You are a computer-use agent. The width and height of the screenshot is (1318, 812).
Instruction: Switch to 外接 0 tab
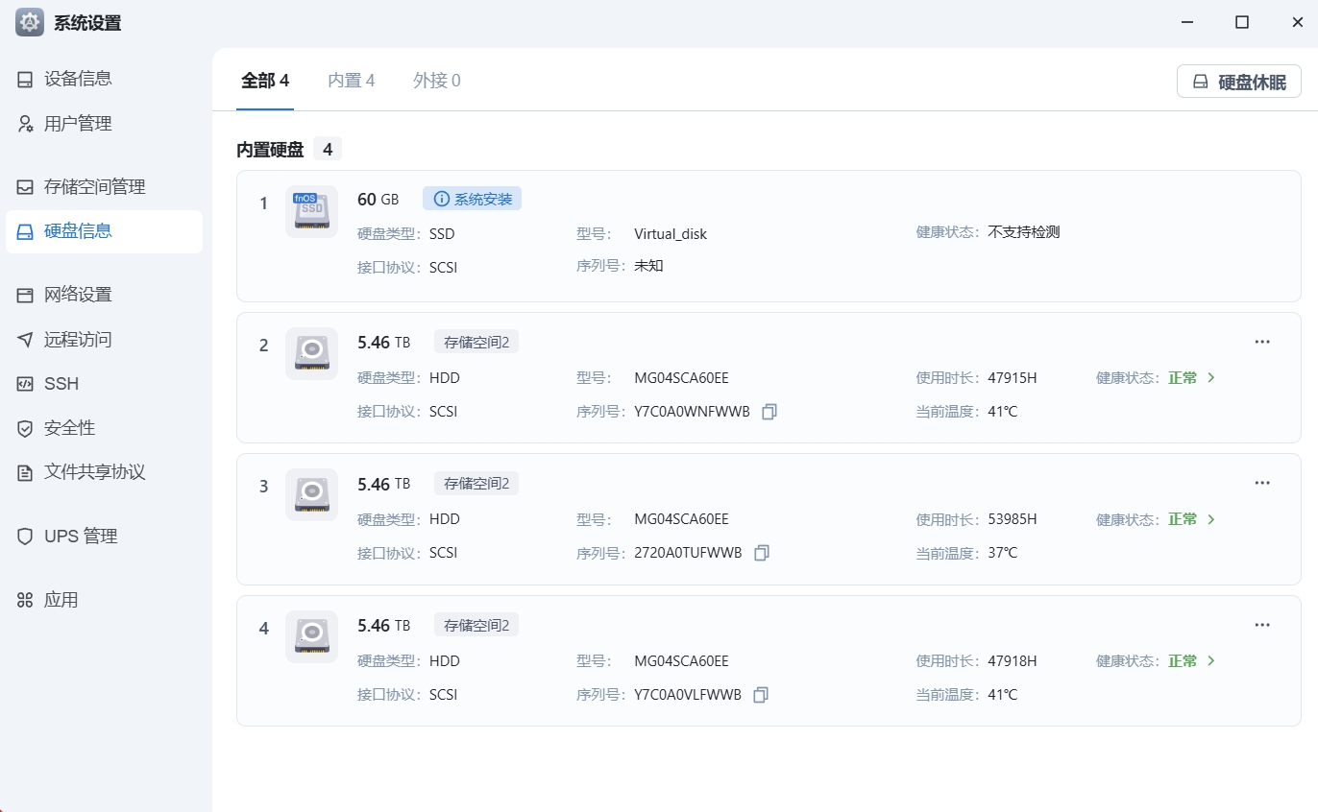tap(437, 81)
